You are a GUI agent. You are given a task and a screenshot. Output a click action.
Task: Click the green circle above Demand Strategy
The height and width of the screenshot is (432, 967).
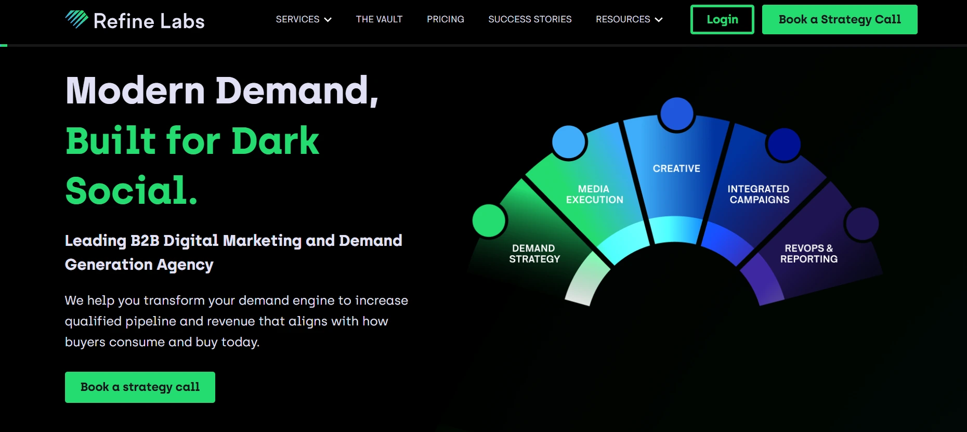point(489,220)
